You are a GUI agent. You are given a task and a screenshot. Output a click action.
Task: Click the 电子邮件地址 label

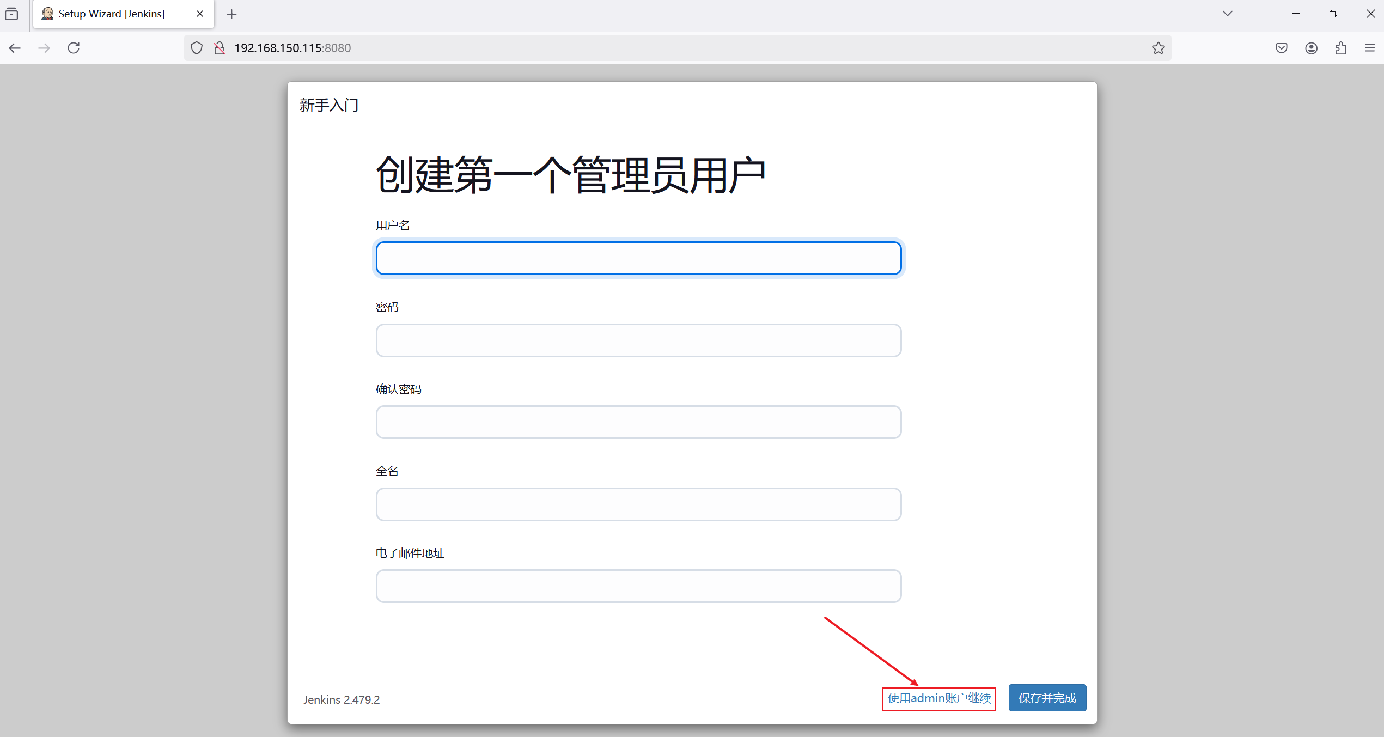click(410, 553)
